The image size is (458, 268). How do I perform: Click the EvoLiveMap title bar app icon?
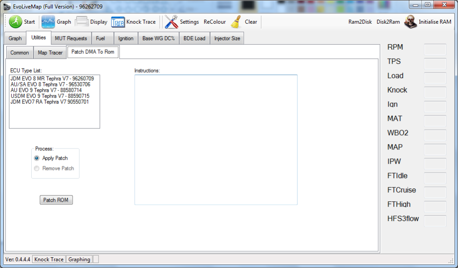tap(7, 6)
